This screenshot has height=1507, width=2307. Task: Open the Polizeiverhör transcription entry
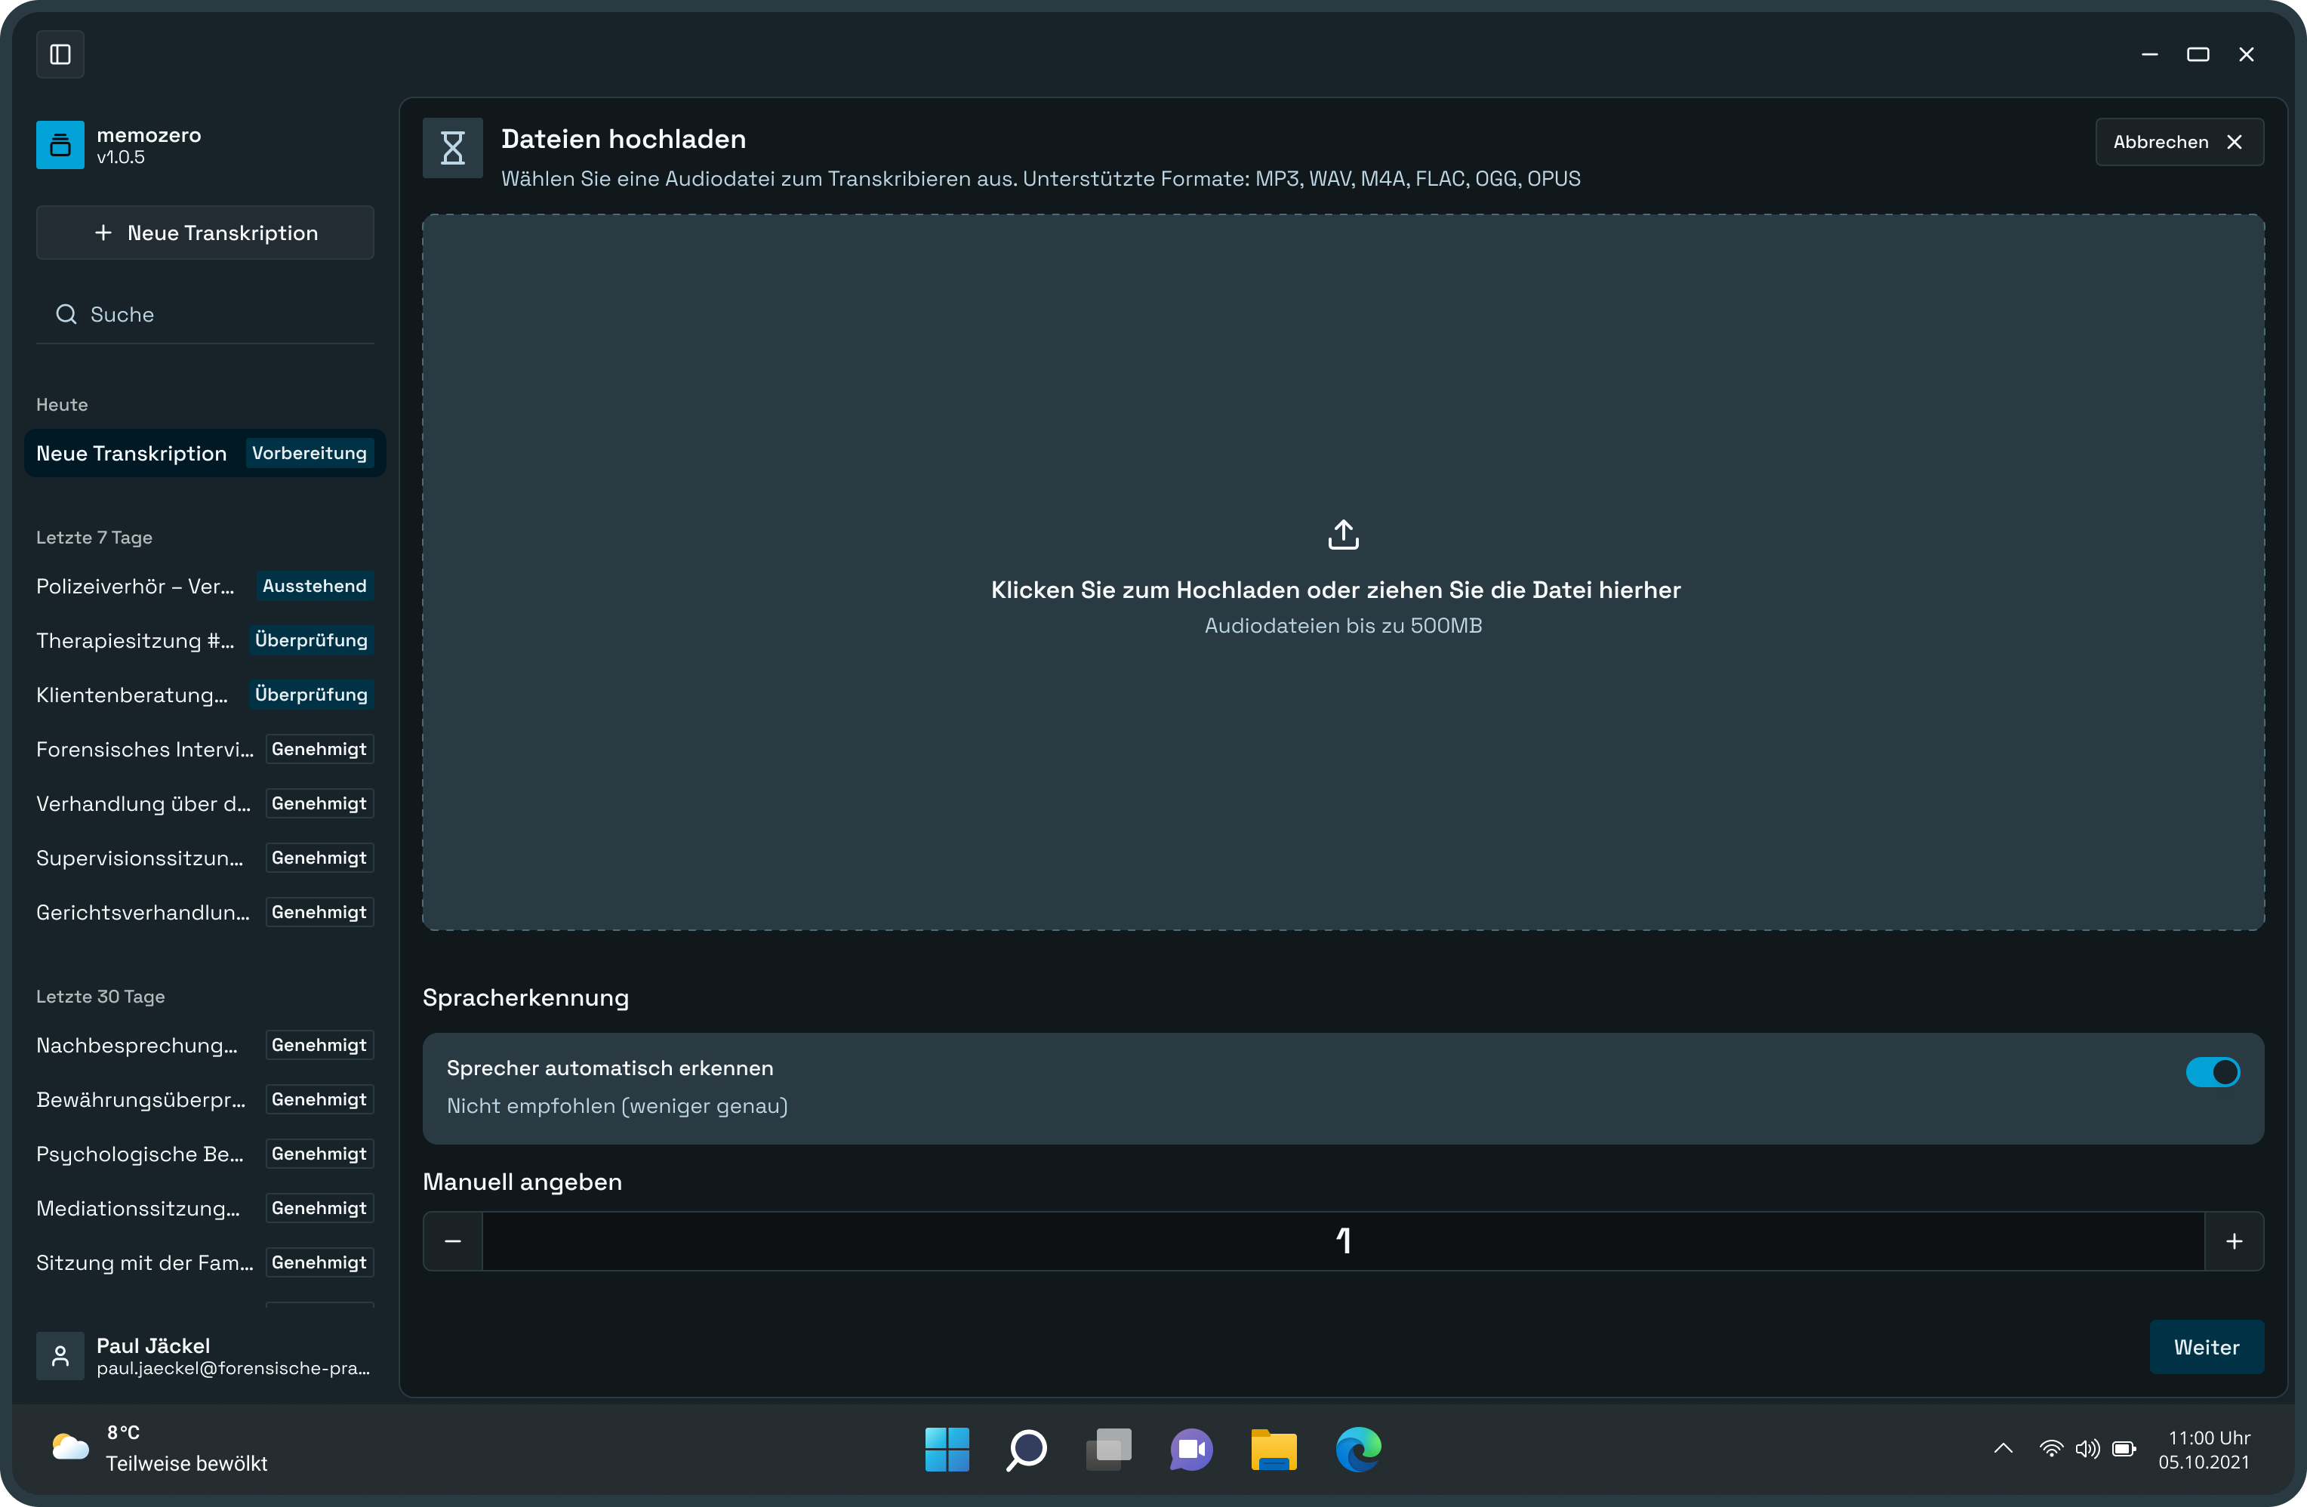tap(136, 586)
